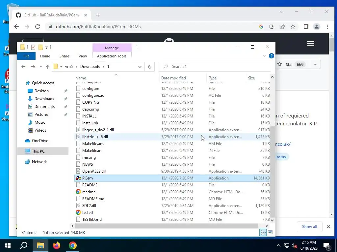The width and height of the screenshot is (337, 252).
Task: Click the file list vertical scrollbar
Action: click(272, 171)
